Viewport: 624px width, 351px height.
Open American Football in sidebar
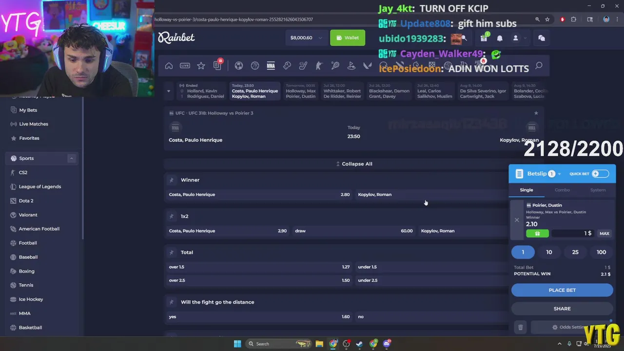pos(39,229)
